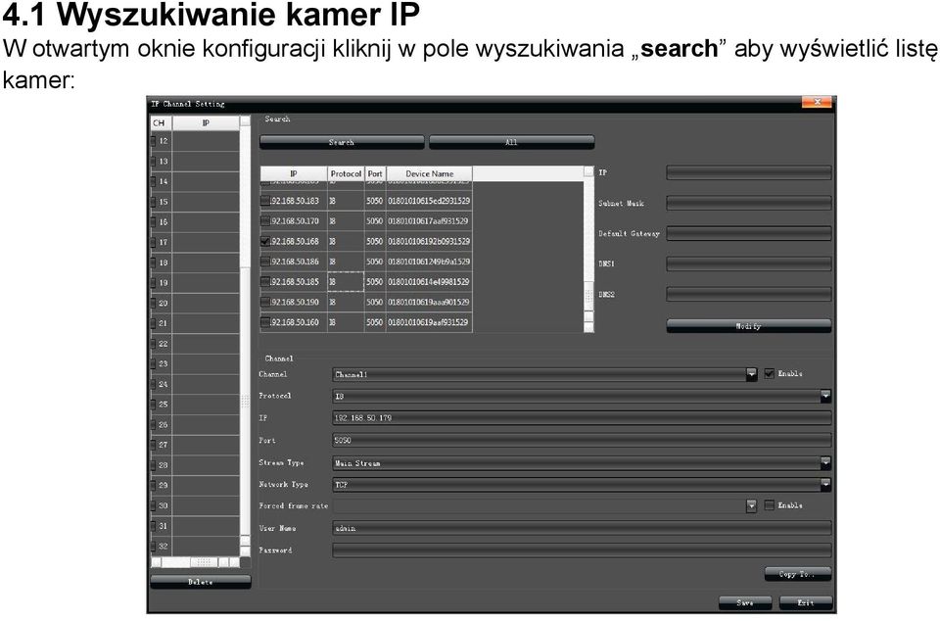Open the Channel1 dropdown

click(751, 374)
